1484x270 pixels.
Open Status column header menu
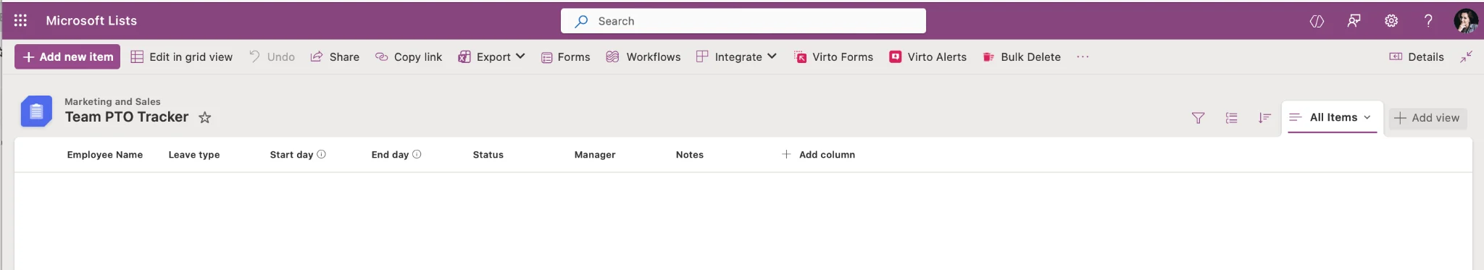click(488, 154)
